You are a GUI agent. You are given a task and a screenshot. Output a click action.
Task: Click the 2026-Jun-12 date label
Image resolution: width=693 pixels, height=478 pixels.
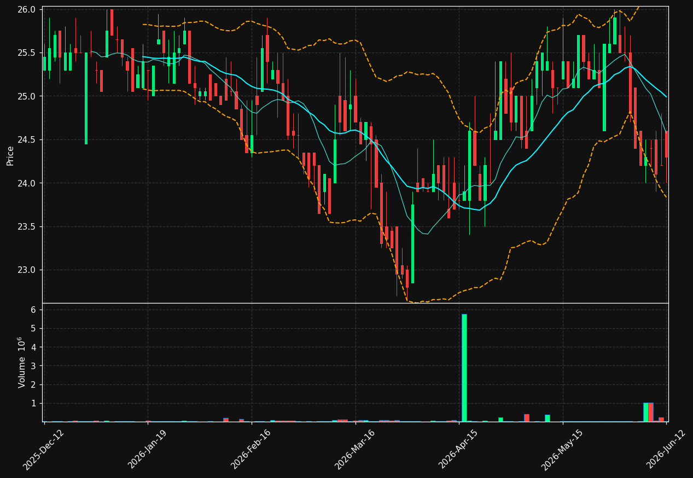(667, 450)
